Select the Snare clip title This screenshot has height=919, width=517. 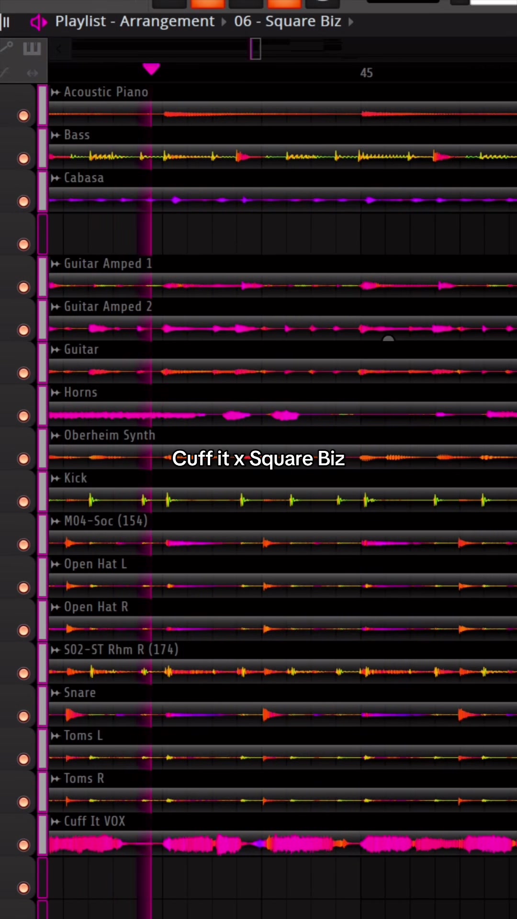(x=79, y=693)
